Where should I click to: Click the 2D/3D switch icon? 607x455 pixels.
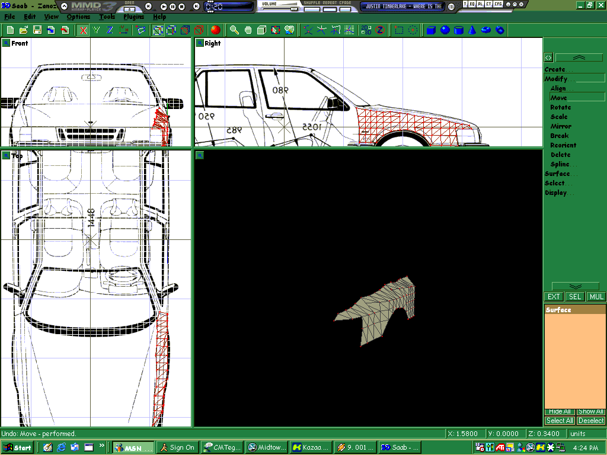[366, 30]
